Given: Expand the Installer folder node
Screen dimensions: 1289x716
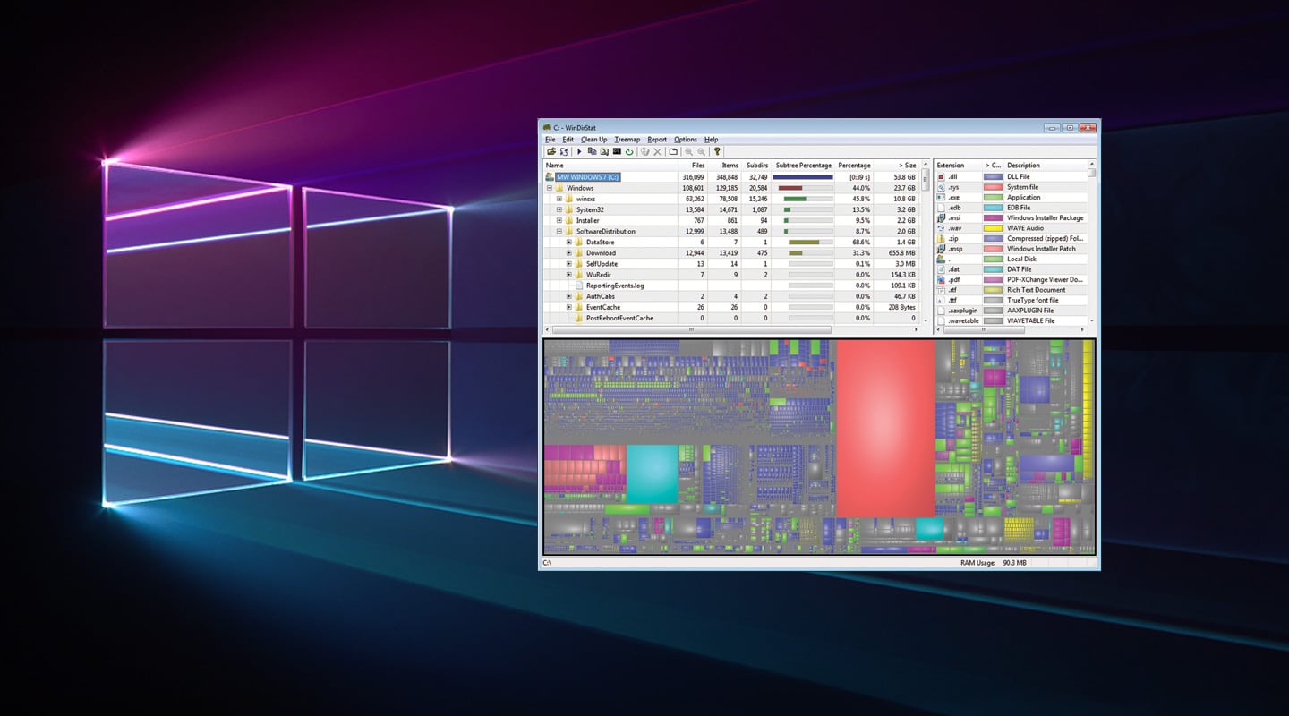Looking at the screenshot, I should (x=559, y=220).
